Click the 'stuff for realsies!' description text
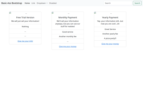 [68, 26]
